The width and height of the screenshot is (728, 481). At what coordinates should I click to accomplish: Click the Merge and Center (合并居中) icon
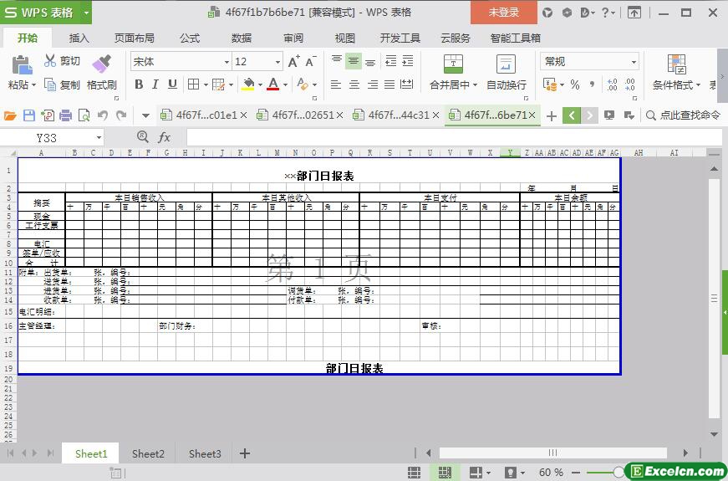pyautogui.click(x=452, y=64)
